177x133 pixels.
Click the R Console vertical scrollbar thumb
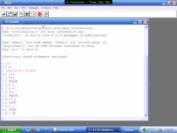(146, 84)
